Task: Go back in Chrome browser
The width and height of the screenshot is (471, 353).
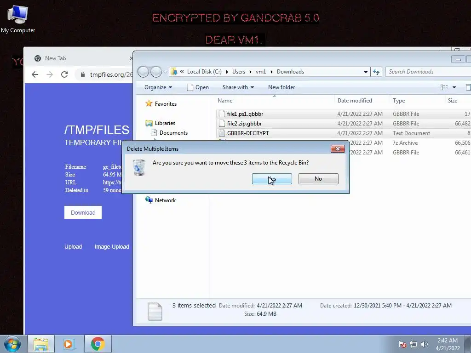Action: click(35, 74)
